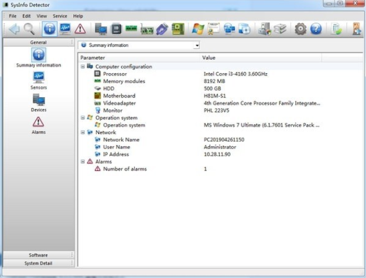Screen dimensions: 366x278
Task: Click the Value column header
Action: tap(209, 58)
